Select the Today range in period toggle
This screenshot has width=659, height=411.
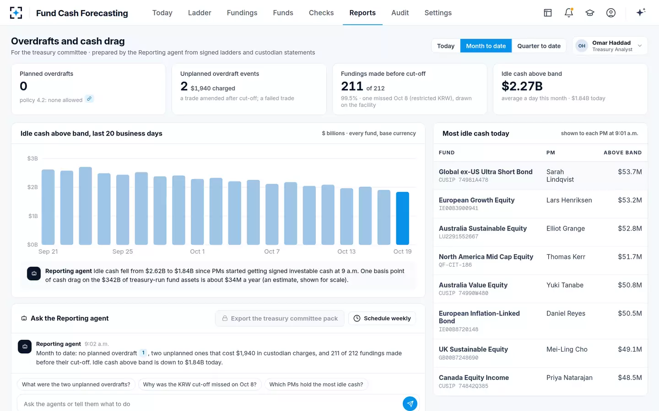(446, 46)
